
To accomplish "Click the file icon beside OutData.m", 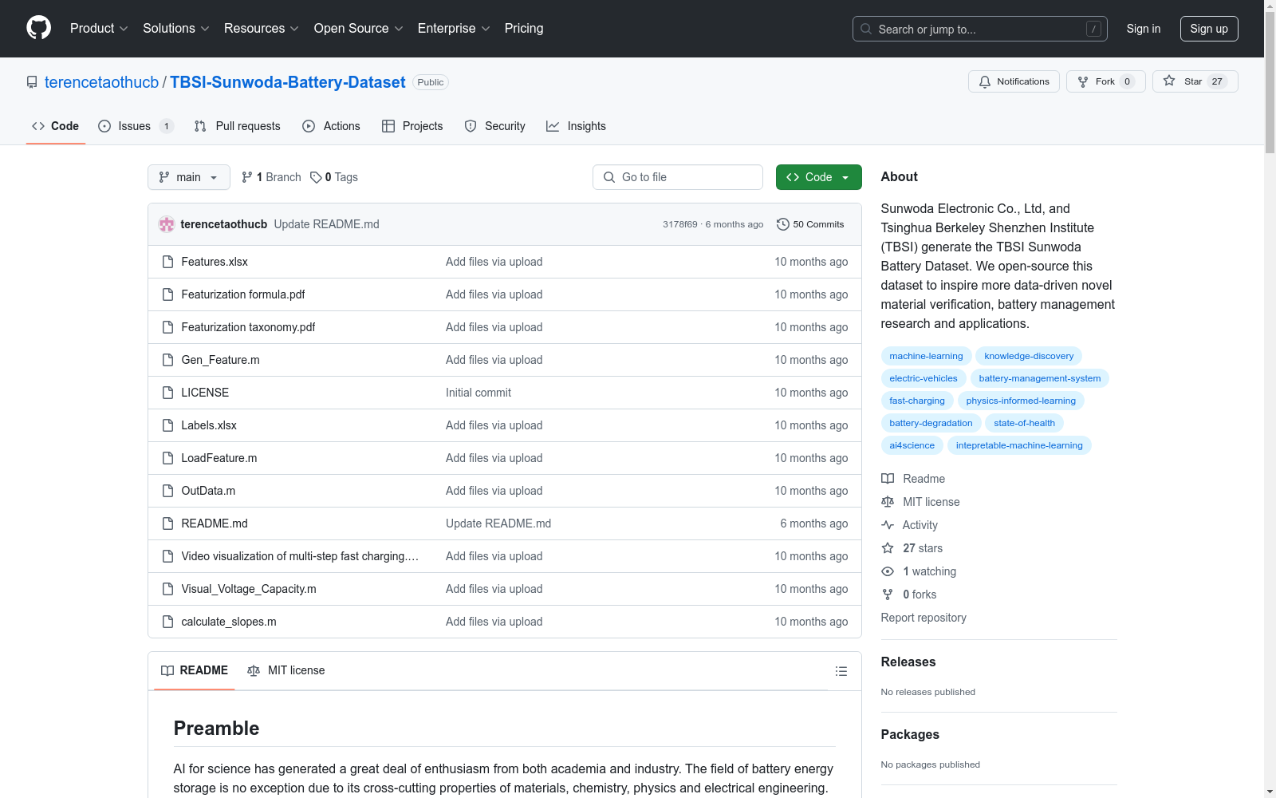I will coord(167,491).
